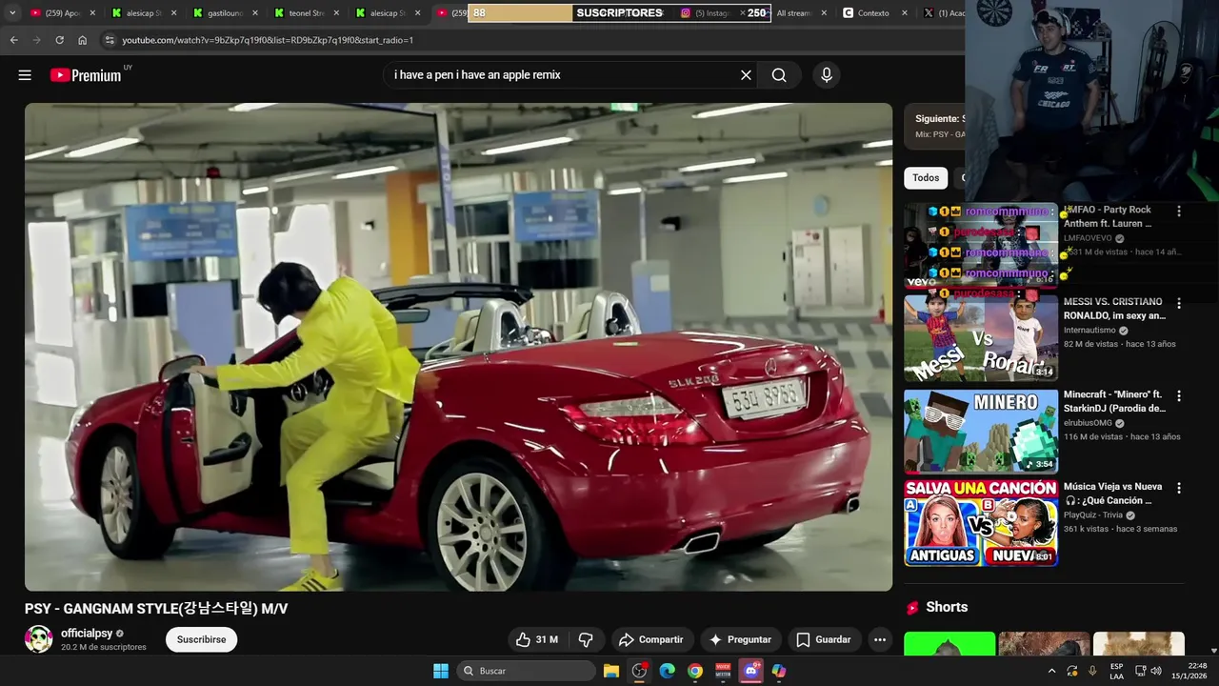1219x686 pixels.
Task: Open File Explorer from taskbar
Action: pos(611,671)
